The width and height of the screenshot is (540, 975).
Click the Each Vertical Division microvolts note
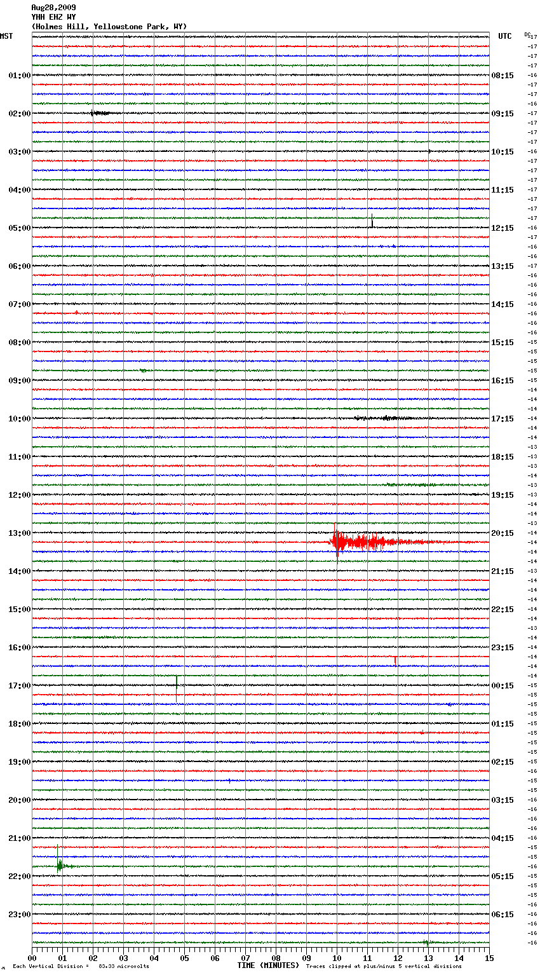click(81, 966)
